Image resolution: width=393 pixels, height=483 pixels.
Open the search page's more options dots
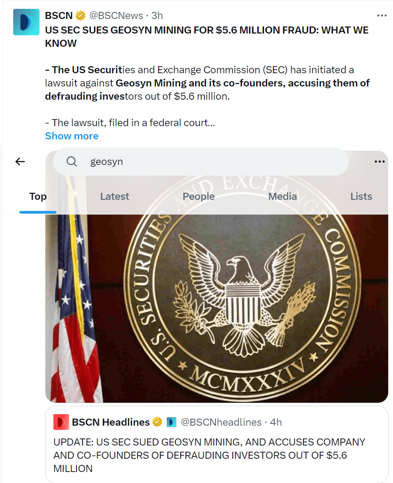click(379, 161)
